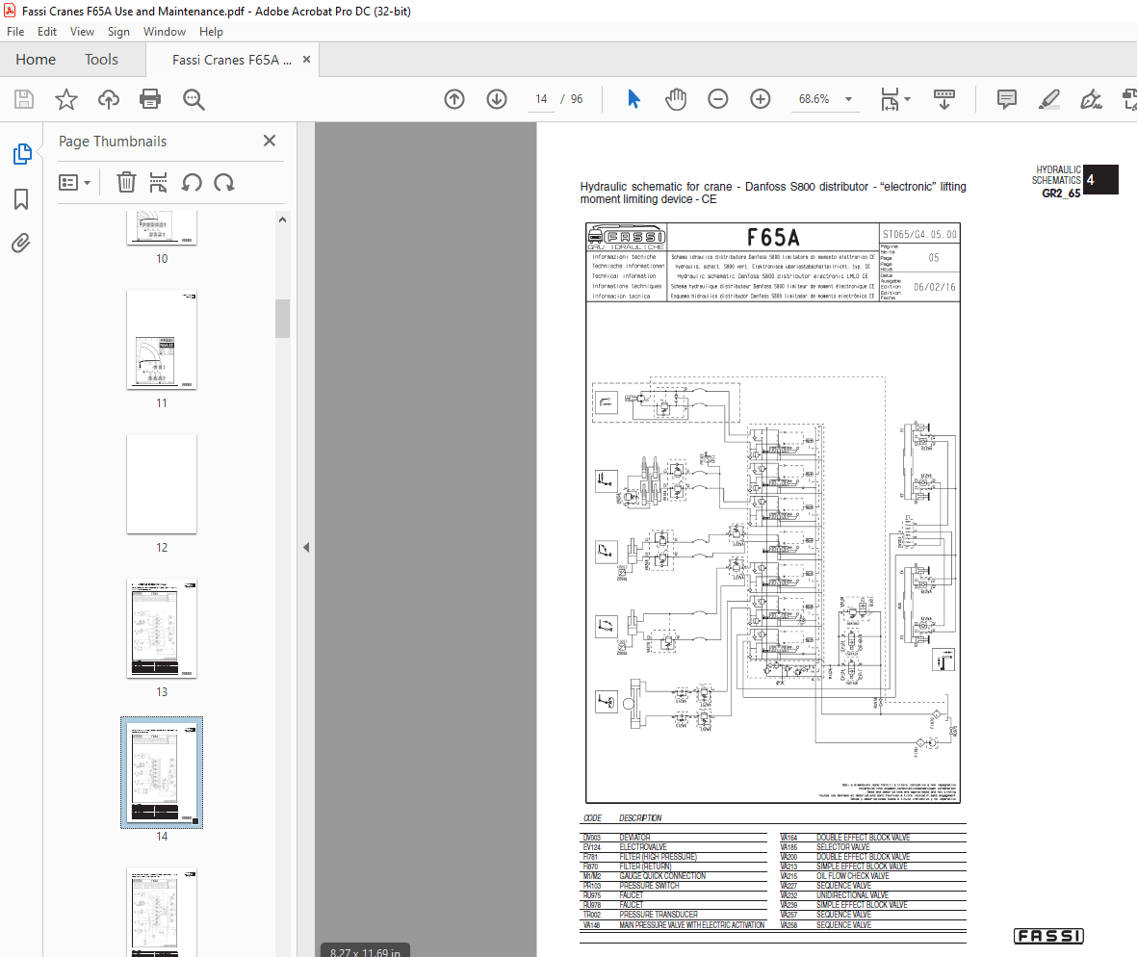Open the zoom percentage dropdown
Image resolution: width=1137 pixels, height=957 pixels.
[847, 99]
